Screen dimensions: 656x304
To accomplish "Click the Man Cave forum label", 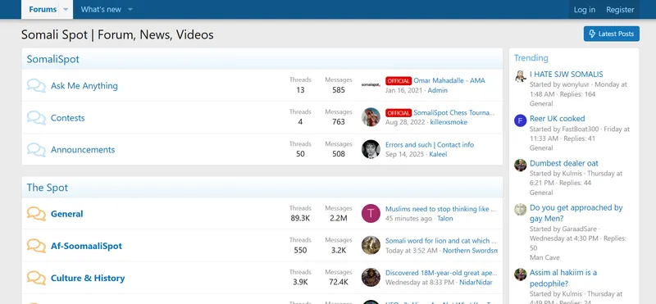I will (544, 257).
